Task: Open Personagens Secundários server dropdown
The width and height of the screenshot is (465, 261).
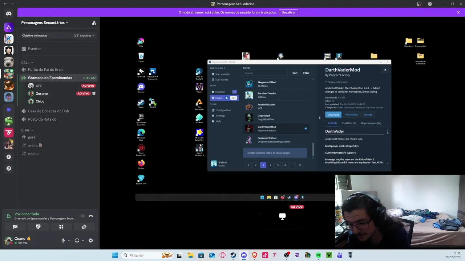Action: (x=45, y=22)
